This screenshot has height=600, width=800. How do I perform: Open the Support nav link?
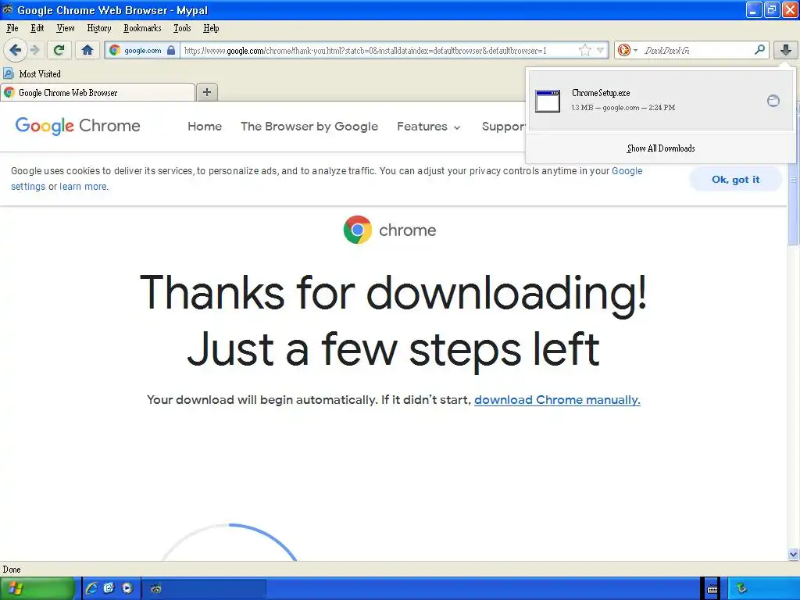pos(504,126)
